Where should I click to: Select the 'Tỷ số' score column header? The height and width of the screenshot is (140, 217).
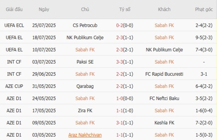coord(125,10)
